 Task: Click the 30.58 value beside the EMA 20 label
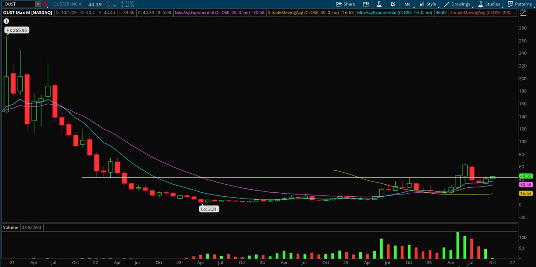pos(260,13)
